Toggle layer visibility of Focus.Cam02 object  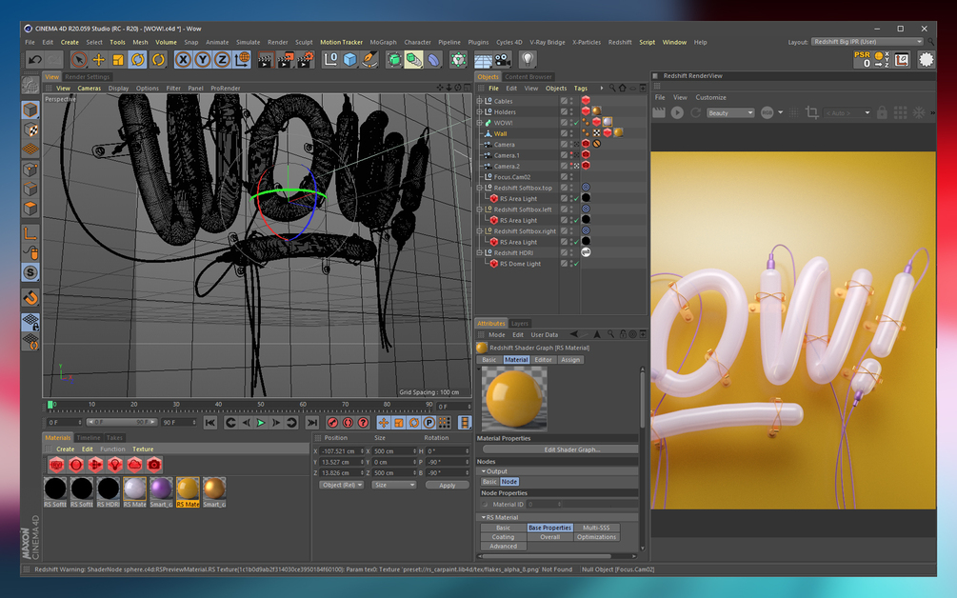click(564, 177)
